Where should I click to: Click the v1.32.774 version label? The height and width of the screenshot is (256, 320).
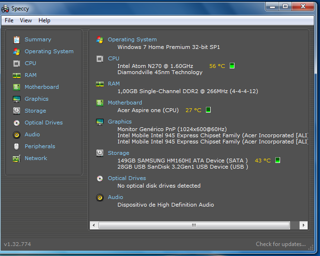tap(17, 244)
